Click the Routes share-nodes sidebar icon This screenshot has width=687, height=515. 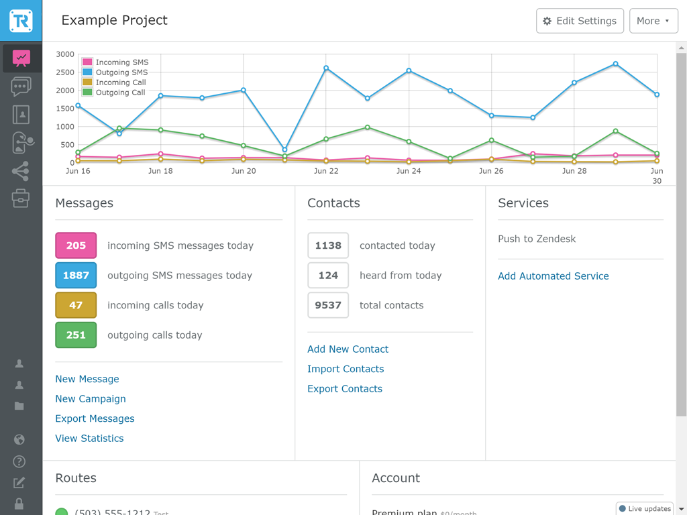pos(21,171)
